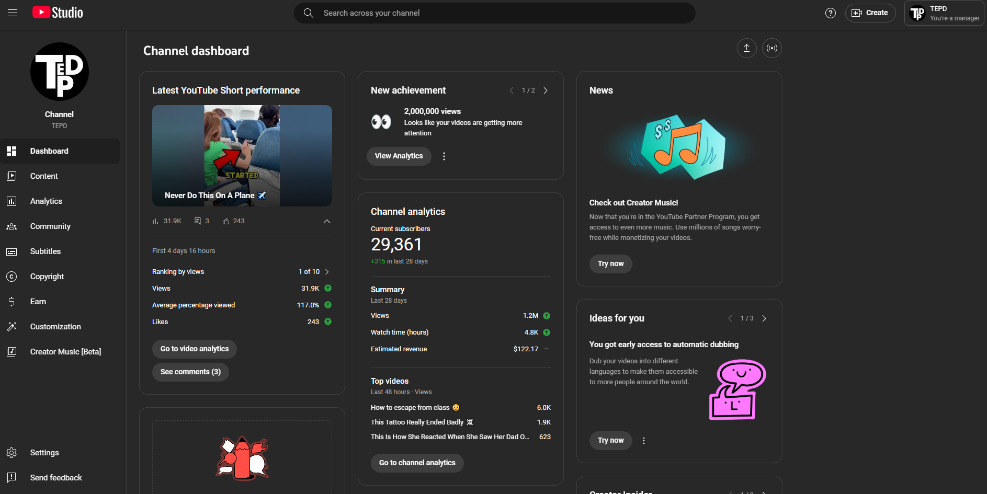Open the Earn menu item
987x494 pixels.
click(x=60, y=302)
